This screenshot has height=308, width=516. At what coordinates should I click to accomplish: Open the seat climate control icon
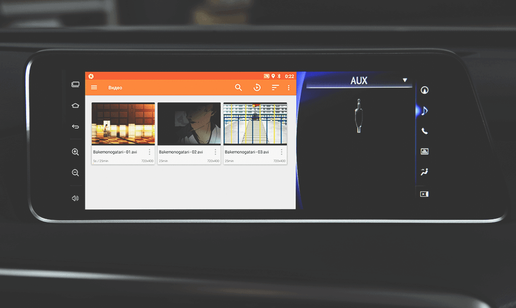pos(424,172)
